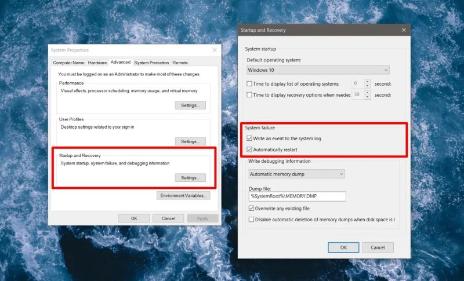Click Apply in System Properties

(x=202, y=218)
